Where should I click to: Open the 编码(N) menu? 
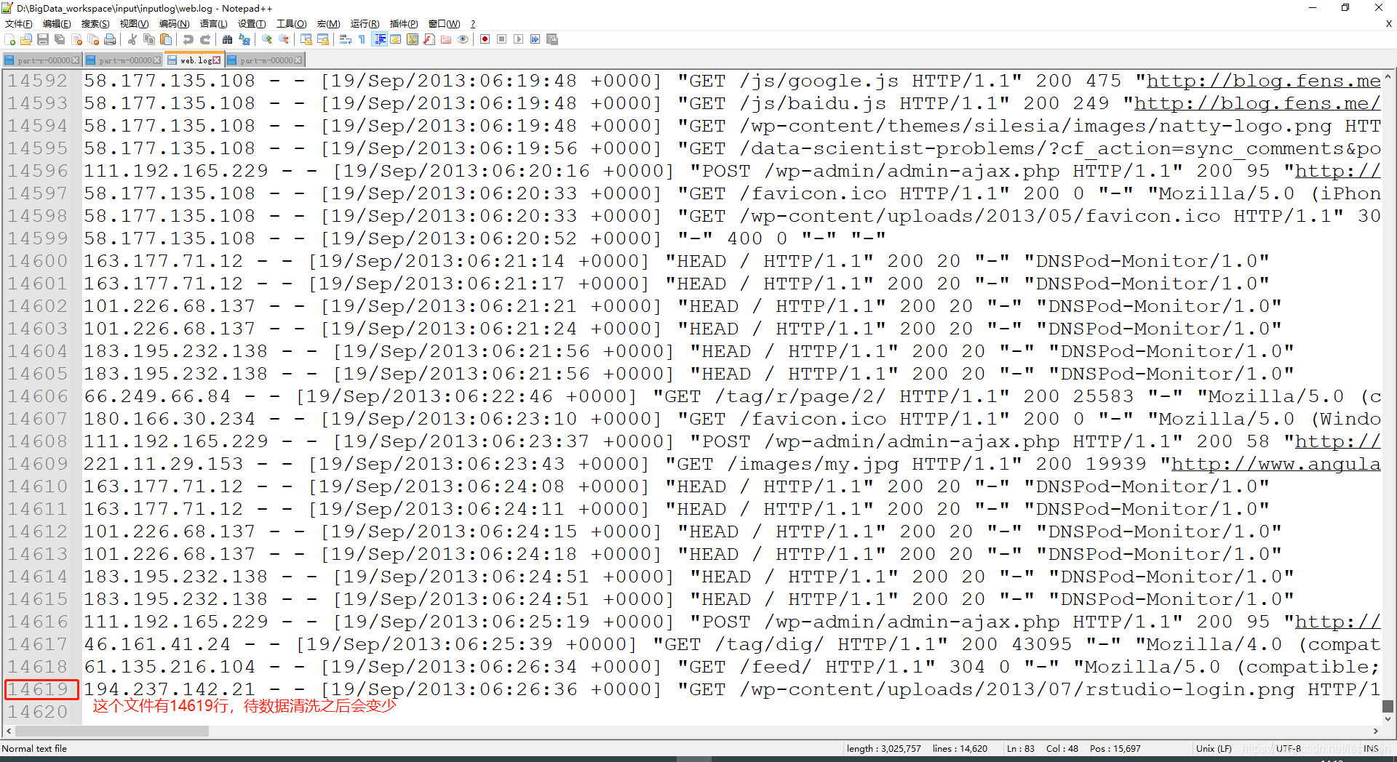175,24
